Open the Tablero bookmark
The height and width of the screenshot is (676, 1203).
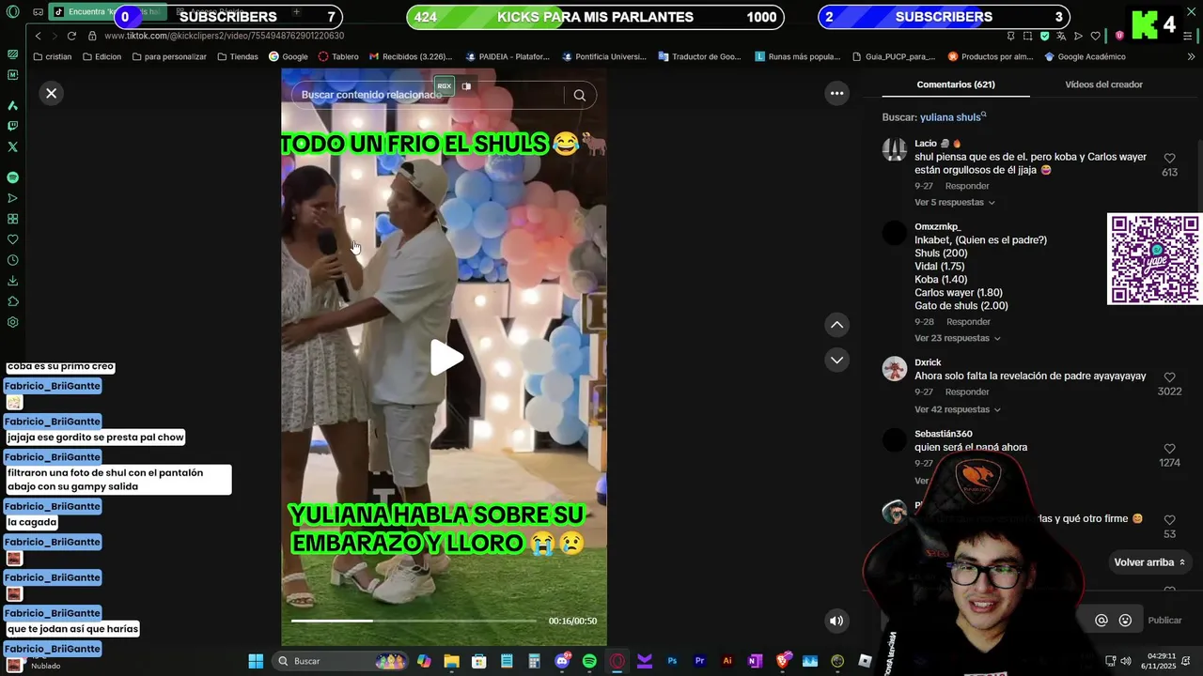(338, 56)
